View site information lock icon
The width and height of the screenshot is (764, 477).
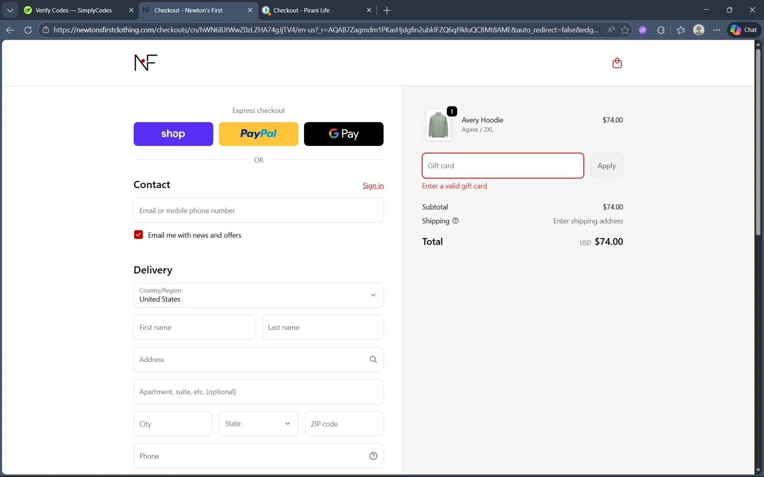click(46, 30)
